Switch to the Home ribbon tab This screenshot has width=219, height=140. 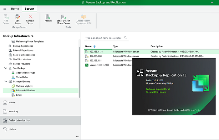(15, 9)
